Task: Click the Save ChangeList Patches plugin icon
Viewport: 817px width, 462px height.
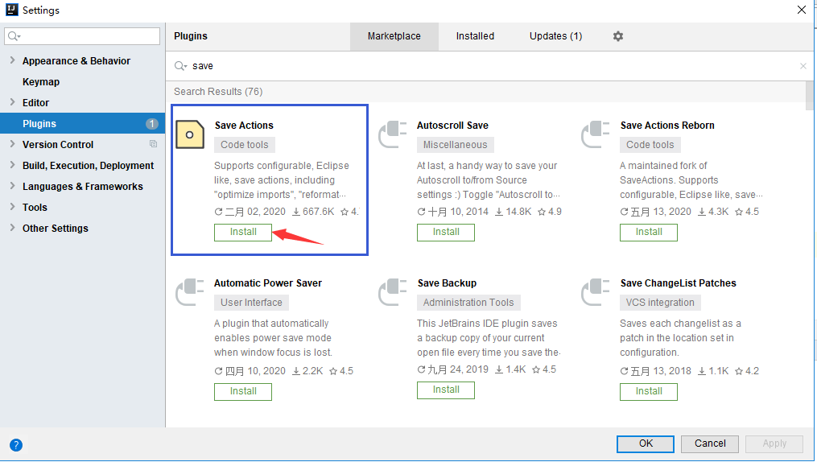Action: coord(595,292)
